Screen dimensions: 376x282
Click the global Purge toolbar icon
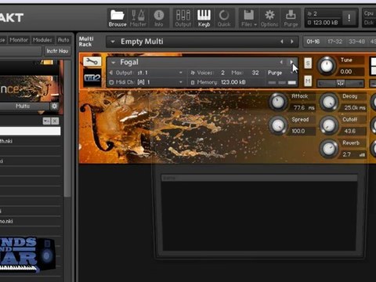291,18
